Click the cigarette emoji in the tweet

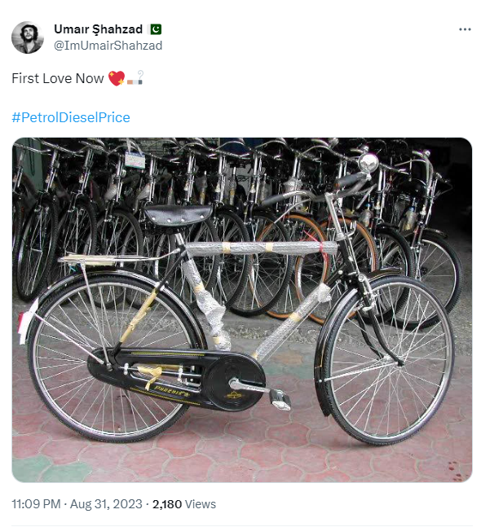click(135, 77)
